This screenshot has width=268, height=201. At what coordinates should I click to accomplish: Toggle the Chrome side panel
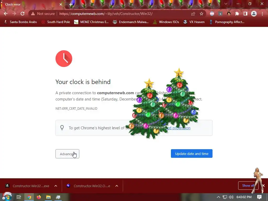(245, 14)
